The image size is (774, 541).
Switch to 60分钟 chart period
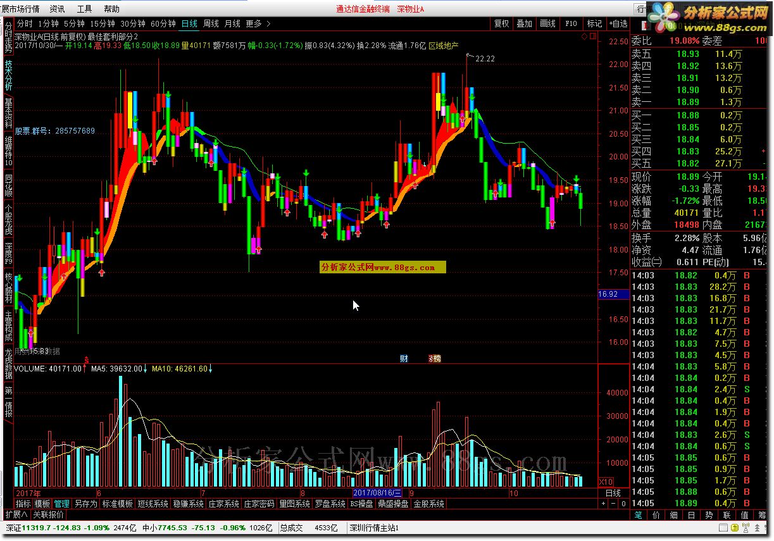tap(163, 23)
